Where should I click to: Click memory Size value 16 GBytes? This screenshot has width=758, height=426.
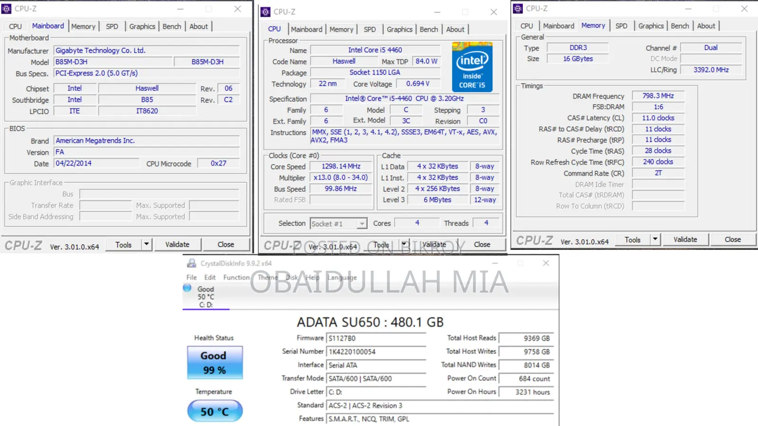tap(578, 59)
